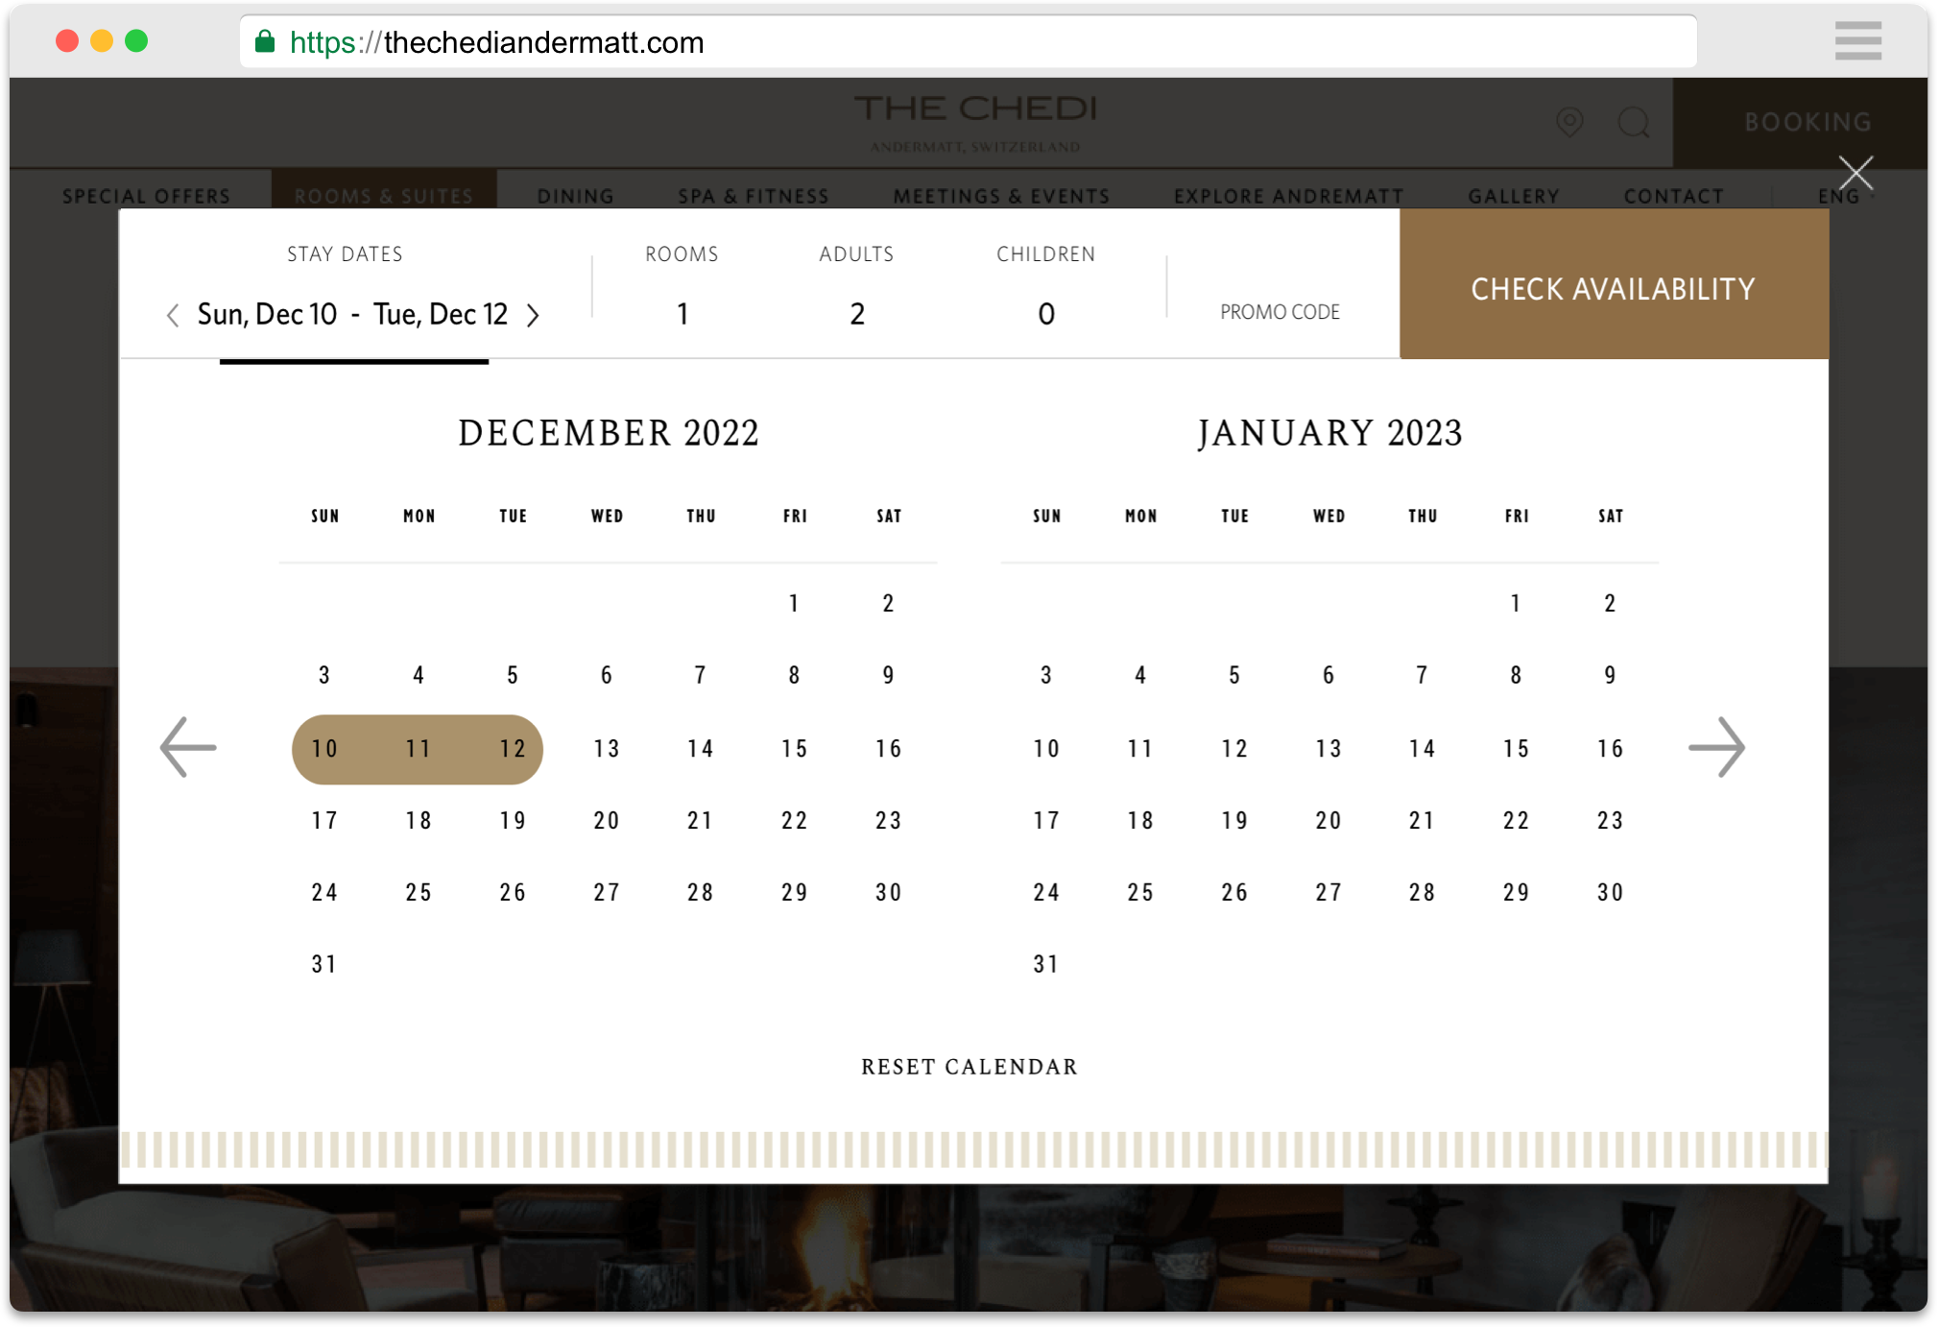Shift stay dates later with right chevron
Screen dimensions: 1939x1327
click(x=534, y=315)
